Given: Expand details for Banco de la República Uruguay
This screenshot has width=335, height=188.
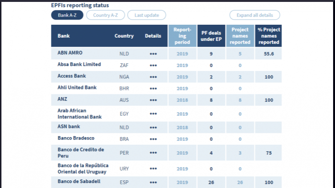Looking at the screenshot, I should point(153,168).
